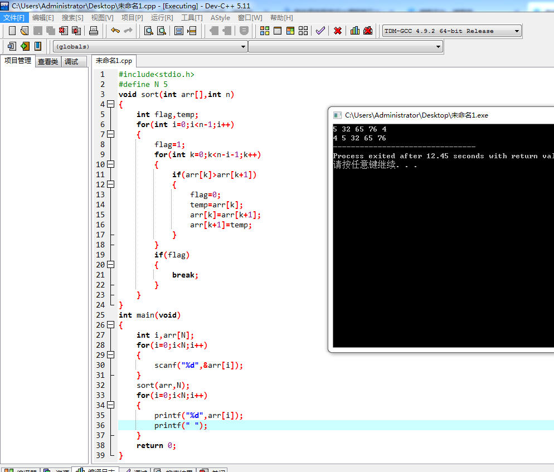Click the console output line "4 5 32 65 76"

(x=359, y=138)
